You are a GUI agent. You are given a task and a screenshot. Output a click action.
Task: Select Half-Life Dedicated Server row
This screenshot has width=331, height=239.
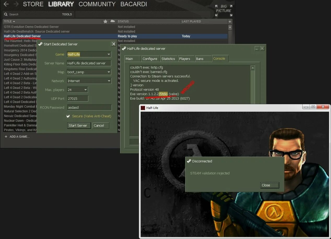coord(115,36)
